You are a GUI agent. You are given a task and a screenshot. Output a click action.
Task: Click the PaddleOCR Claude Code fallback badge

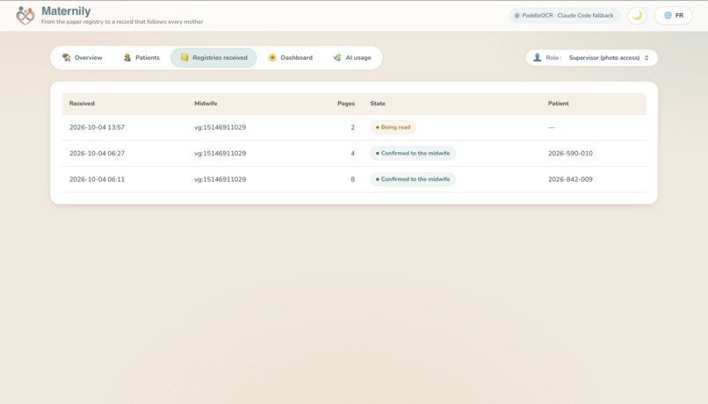(564, 15)
